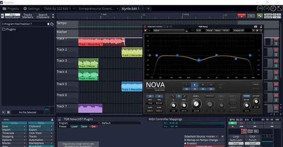The image size is (283, 147).
Task: Open the Nova preset Default dropdown
Action: (169, 31)
